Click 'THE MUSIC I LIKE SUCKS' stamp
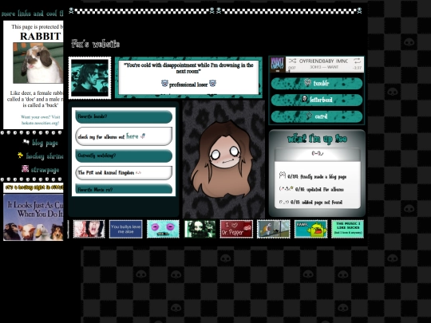431x323 pixels. click(x=348, y=229)
